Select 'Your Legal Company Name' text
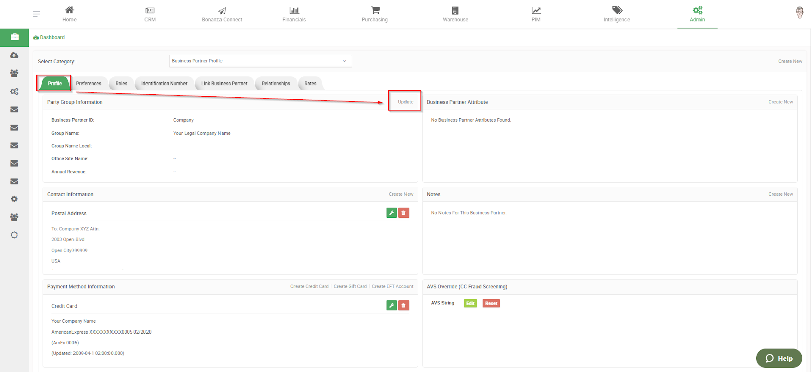 202,133
